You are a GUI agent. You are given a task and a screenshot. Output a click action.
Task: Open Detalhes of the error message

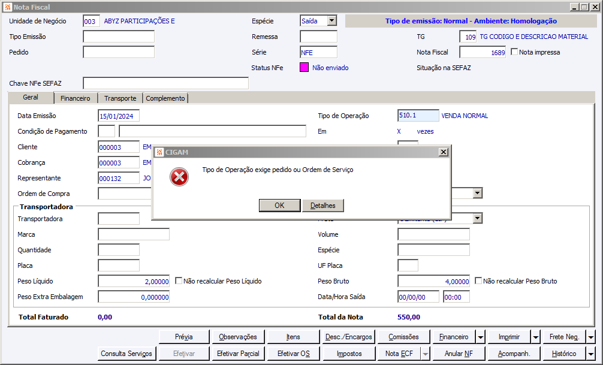point(322,206)
